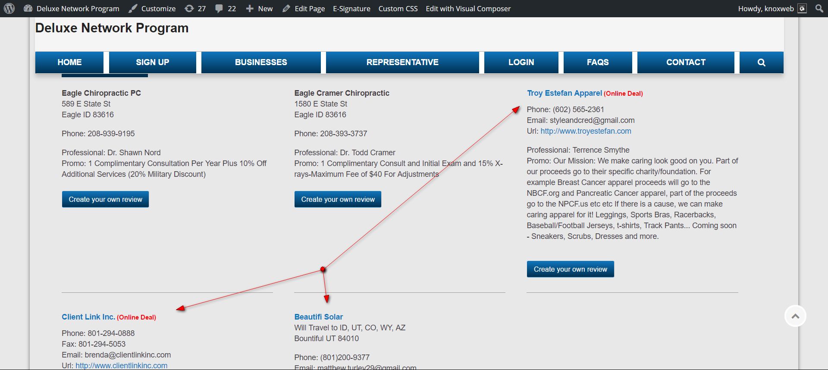Image resolution: width=828 pixels, height=370 pixels.
Task: Create a review for Eagle Chiropractic PC
Action: 105,199
